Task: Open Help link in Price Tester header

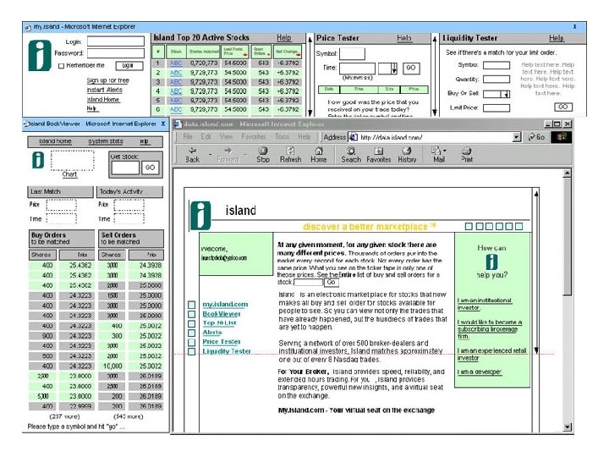Action: click(x=404, y=38)
